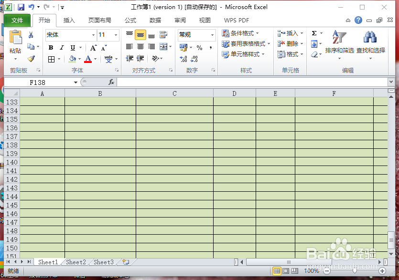Click the 单元格样式 icon

point(244,54)
